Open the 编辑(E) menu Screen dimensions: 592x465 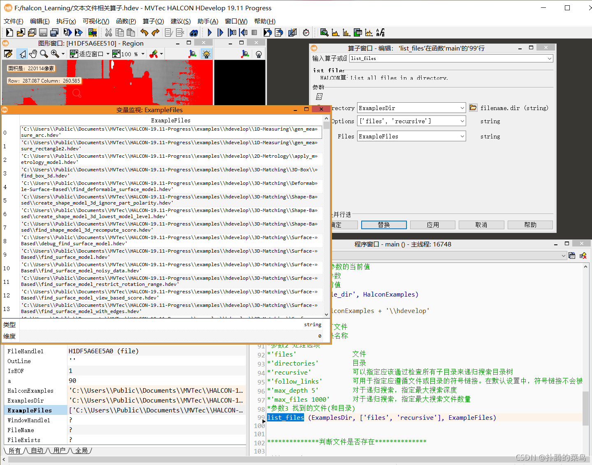coord(40,21)
